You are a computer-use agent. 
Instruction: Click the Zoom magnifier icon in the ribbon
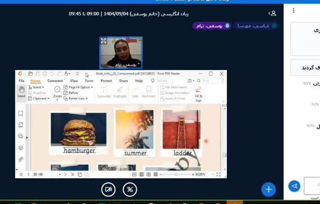click(57, 89)
